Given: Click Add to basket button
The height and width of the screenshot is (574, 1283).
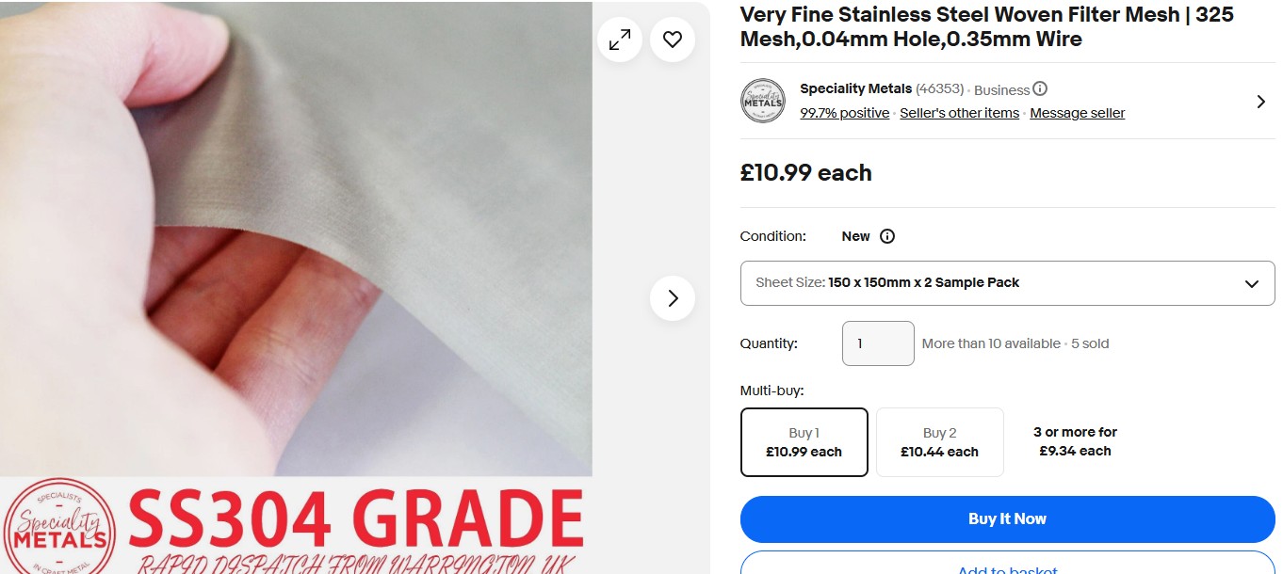Looking at the screenshot, I should pos(1007,565).
